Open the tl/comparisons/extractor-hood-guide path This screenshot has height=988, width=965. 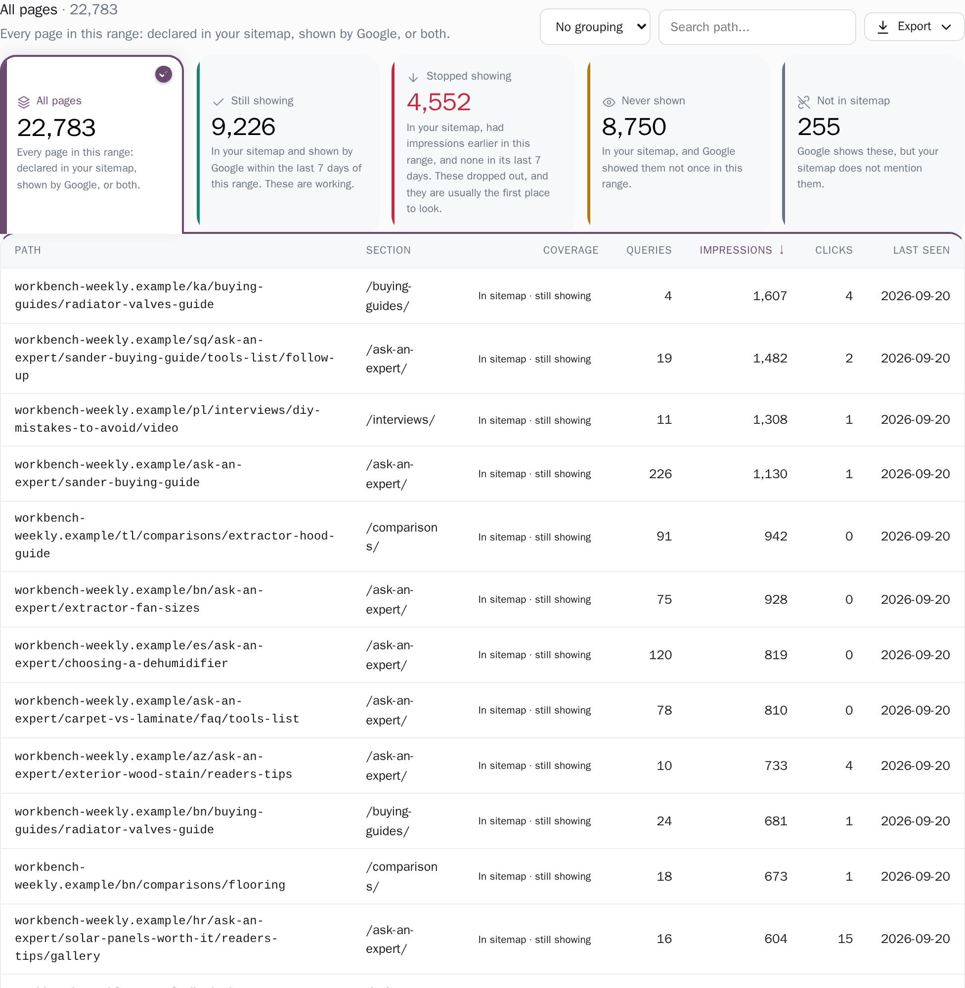(x=175, y=536)
